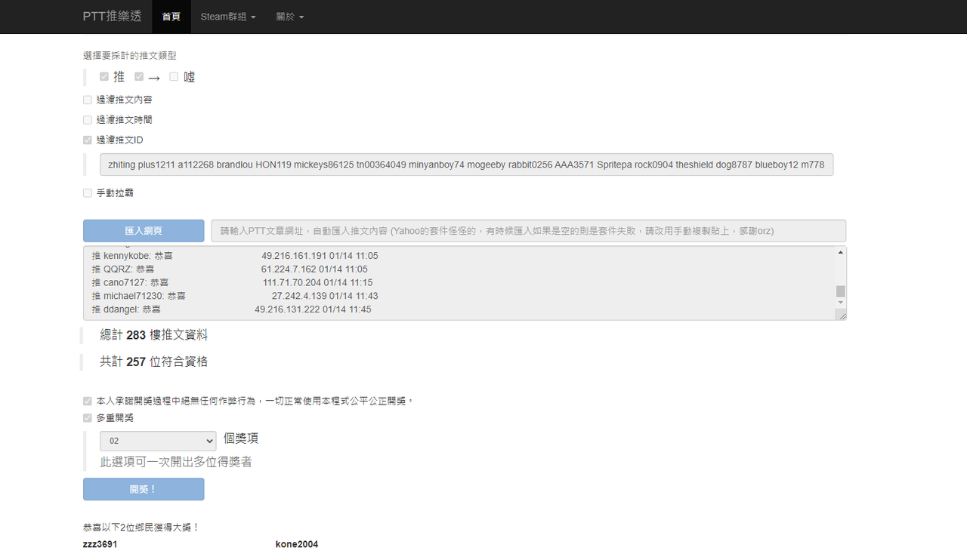Toggle the → comment type checkbox
The height and width of the screenshot is (560, 967).
pos(139,76)
